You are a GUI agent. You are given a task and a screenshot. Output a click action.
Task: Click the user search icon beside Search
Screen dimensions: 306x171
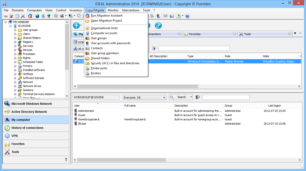pyautogui.click(x=198, y=97)
